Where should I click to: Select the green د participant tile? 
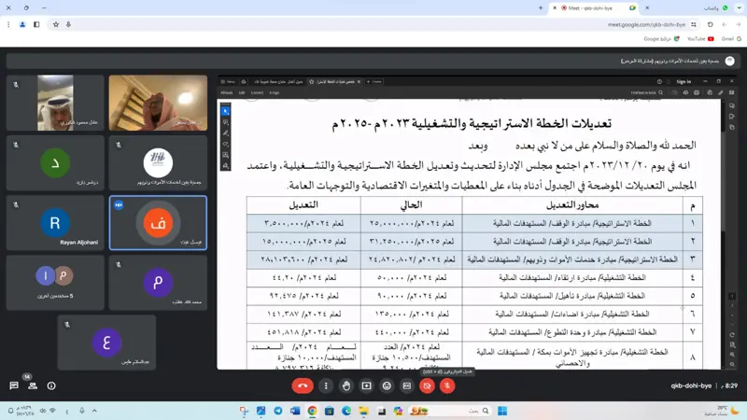tap(55, 162)
